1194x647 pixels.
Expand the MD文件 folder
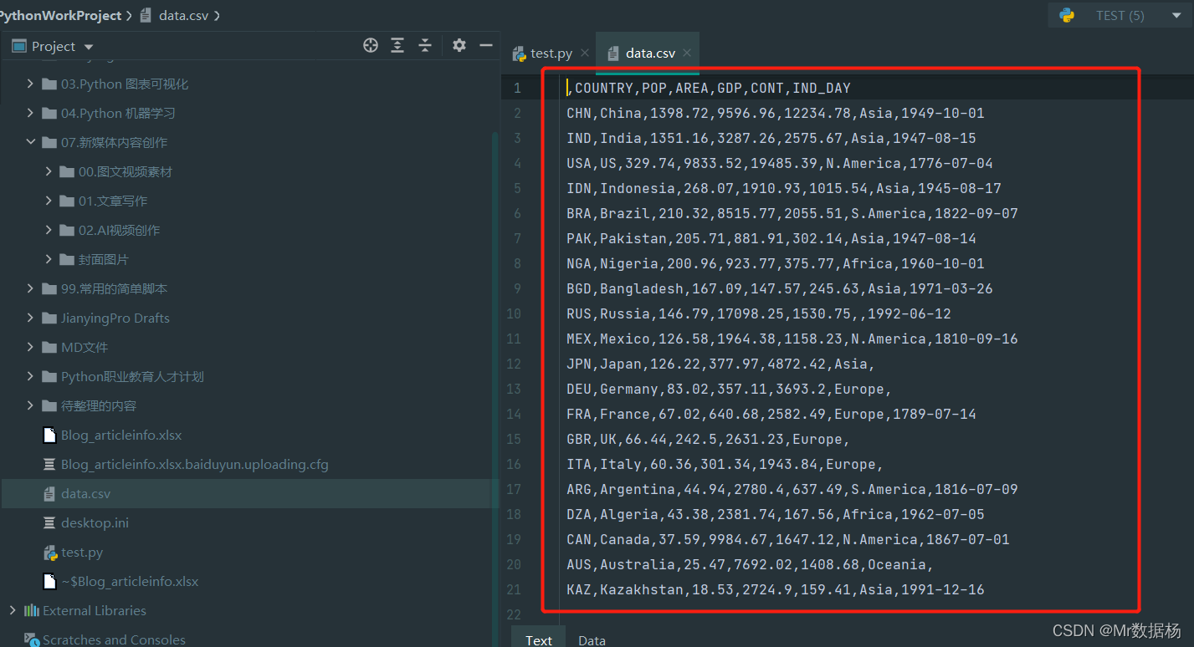(31, 347)
